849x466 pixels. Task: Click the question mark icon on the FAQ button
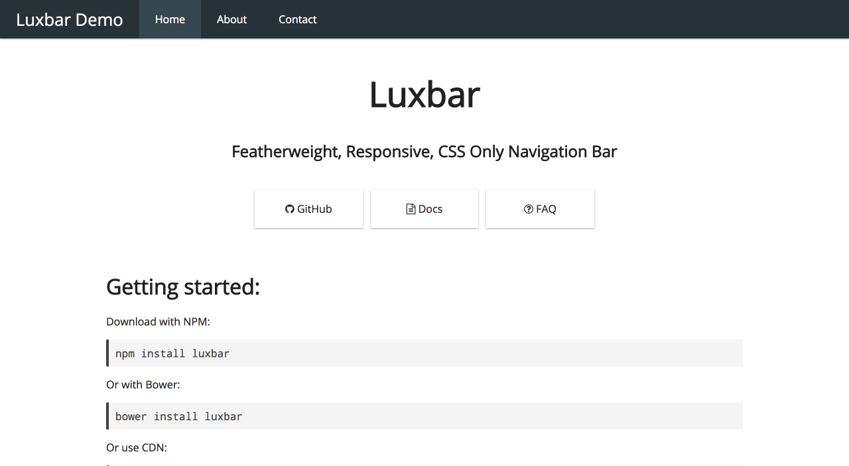[x=529, y=209]
